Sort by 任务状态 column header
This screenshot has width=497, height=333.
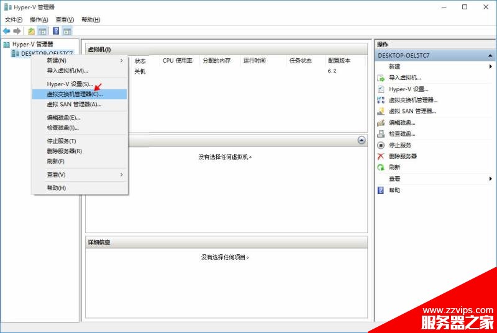pos(306,61)
